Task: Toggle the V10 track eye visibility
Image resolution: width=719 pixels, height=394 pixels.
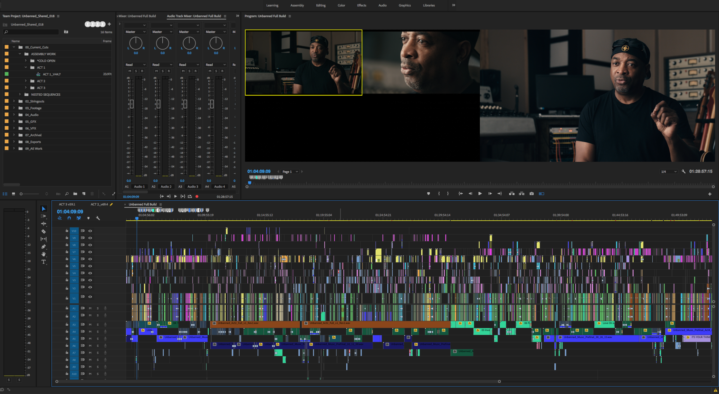Action: (x=90, y=231)
